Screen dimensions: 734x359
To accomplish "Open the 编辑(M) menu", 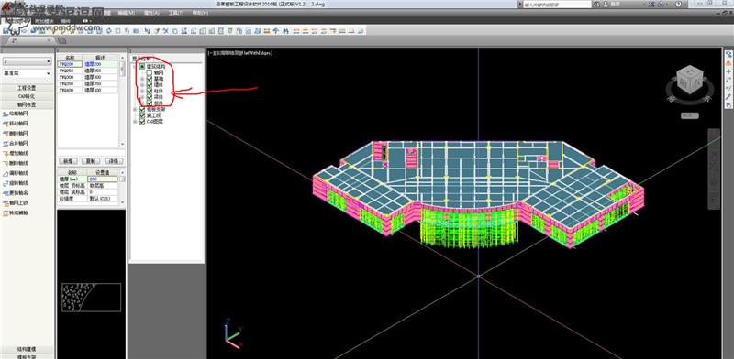I will (127, 13).
